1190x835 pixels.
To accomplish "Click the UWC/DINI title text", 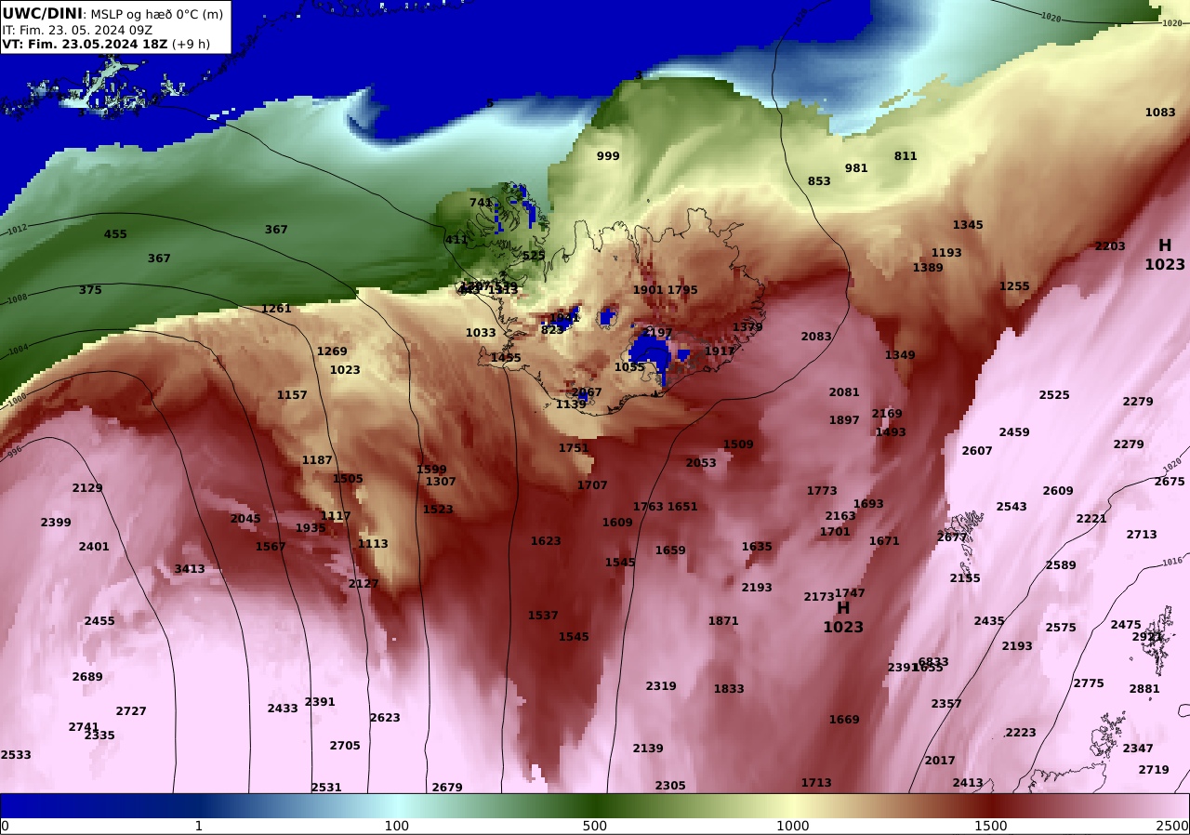I will click(42, 13).
